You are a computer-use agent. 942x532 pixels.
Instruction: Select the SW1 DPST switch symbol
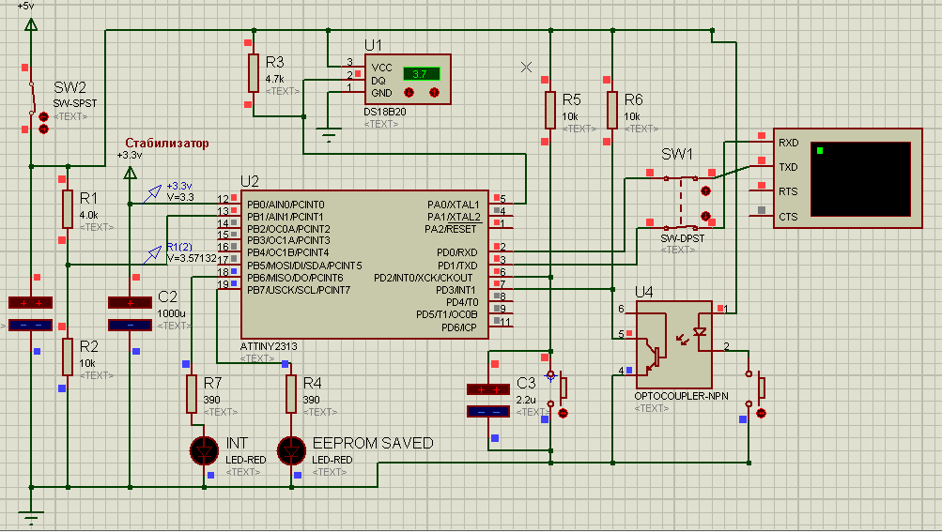pyautogui.click(x=681, y=203)
